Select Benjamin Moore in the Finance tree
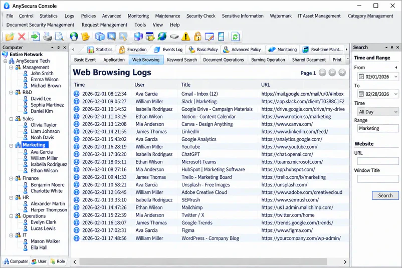 (x=48, y=185)
